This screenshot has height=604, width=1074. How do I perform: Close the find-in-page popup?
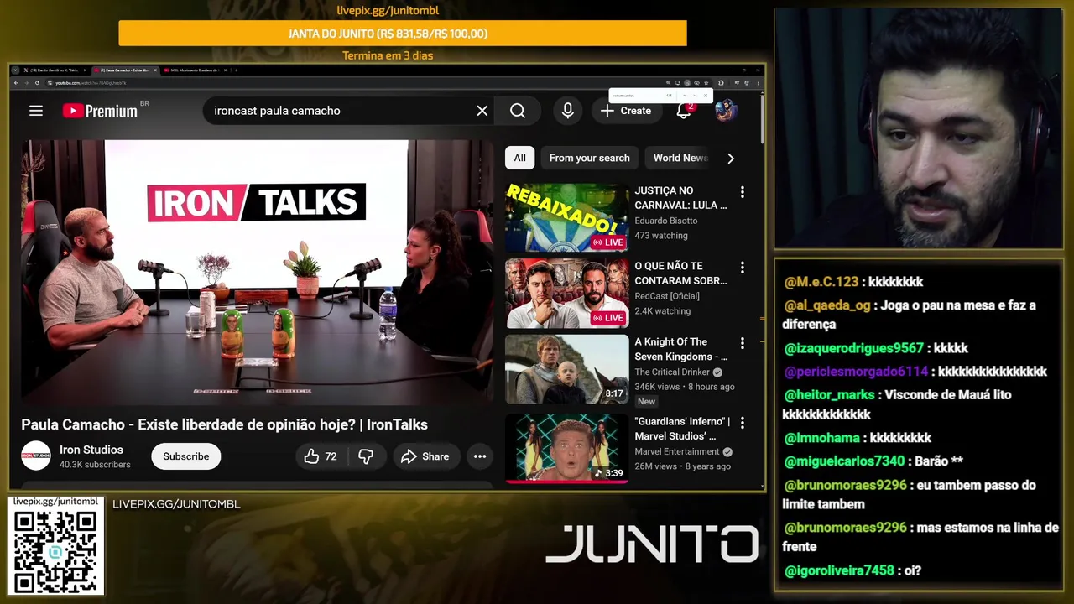706,96
